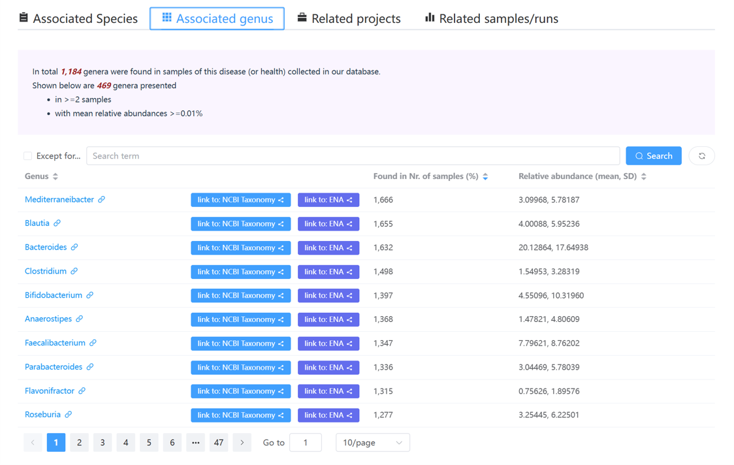734x465 pixels.
Task: Click the blue Search button
Action: [653, 156]
